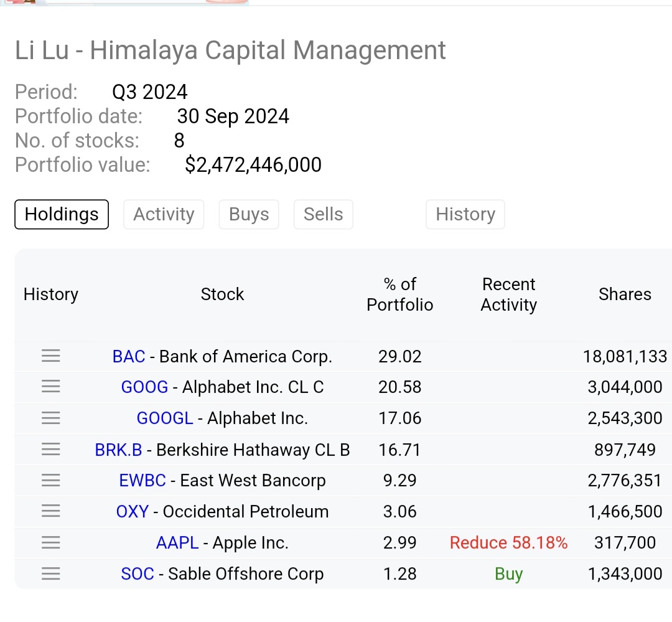Screen dimensions: 672x622
Task: Switch to the Activity tab
Action: tap(164, 214)
